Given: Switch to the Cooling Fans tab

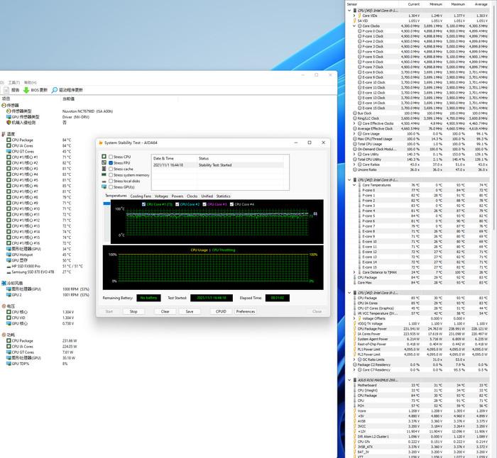Looking at the screenshot, I should click(x=141, y=196).
